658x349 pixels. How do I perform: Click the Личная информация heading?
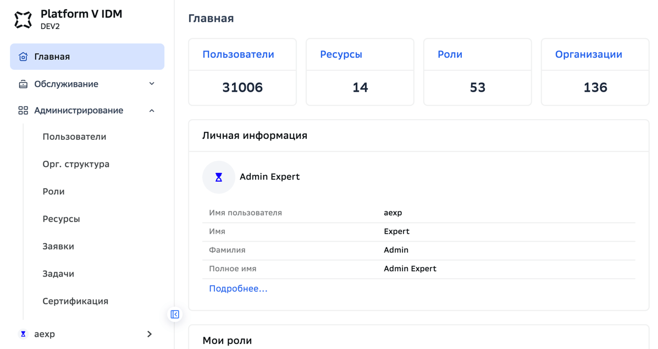(255, 136)
